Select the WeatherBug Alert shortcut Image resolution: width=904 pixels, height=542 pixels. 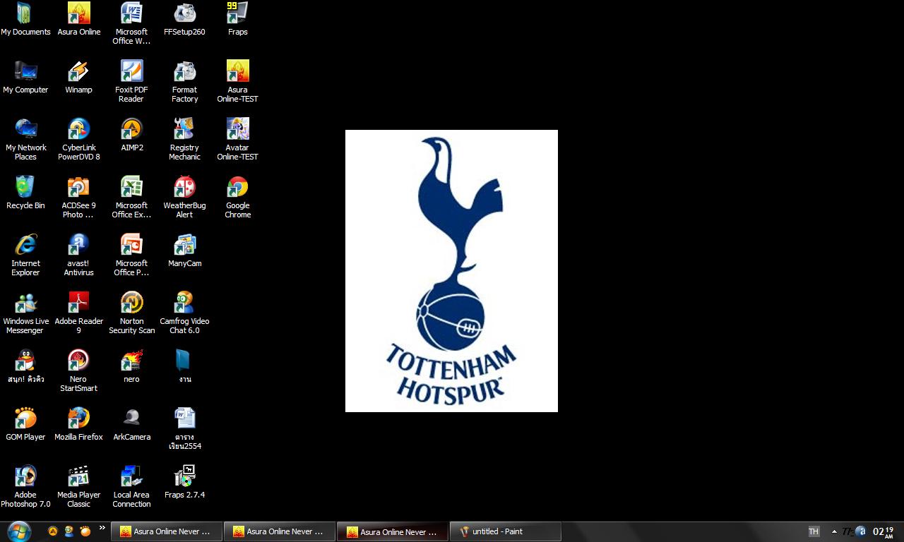[x=184, y=197]
